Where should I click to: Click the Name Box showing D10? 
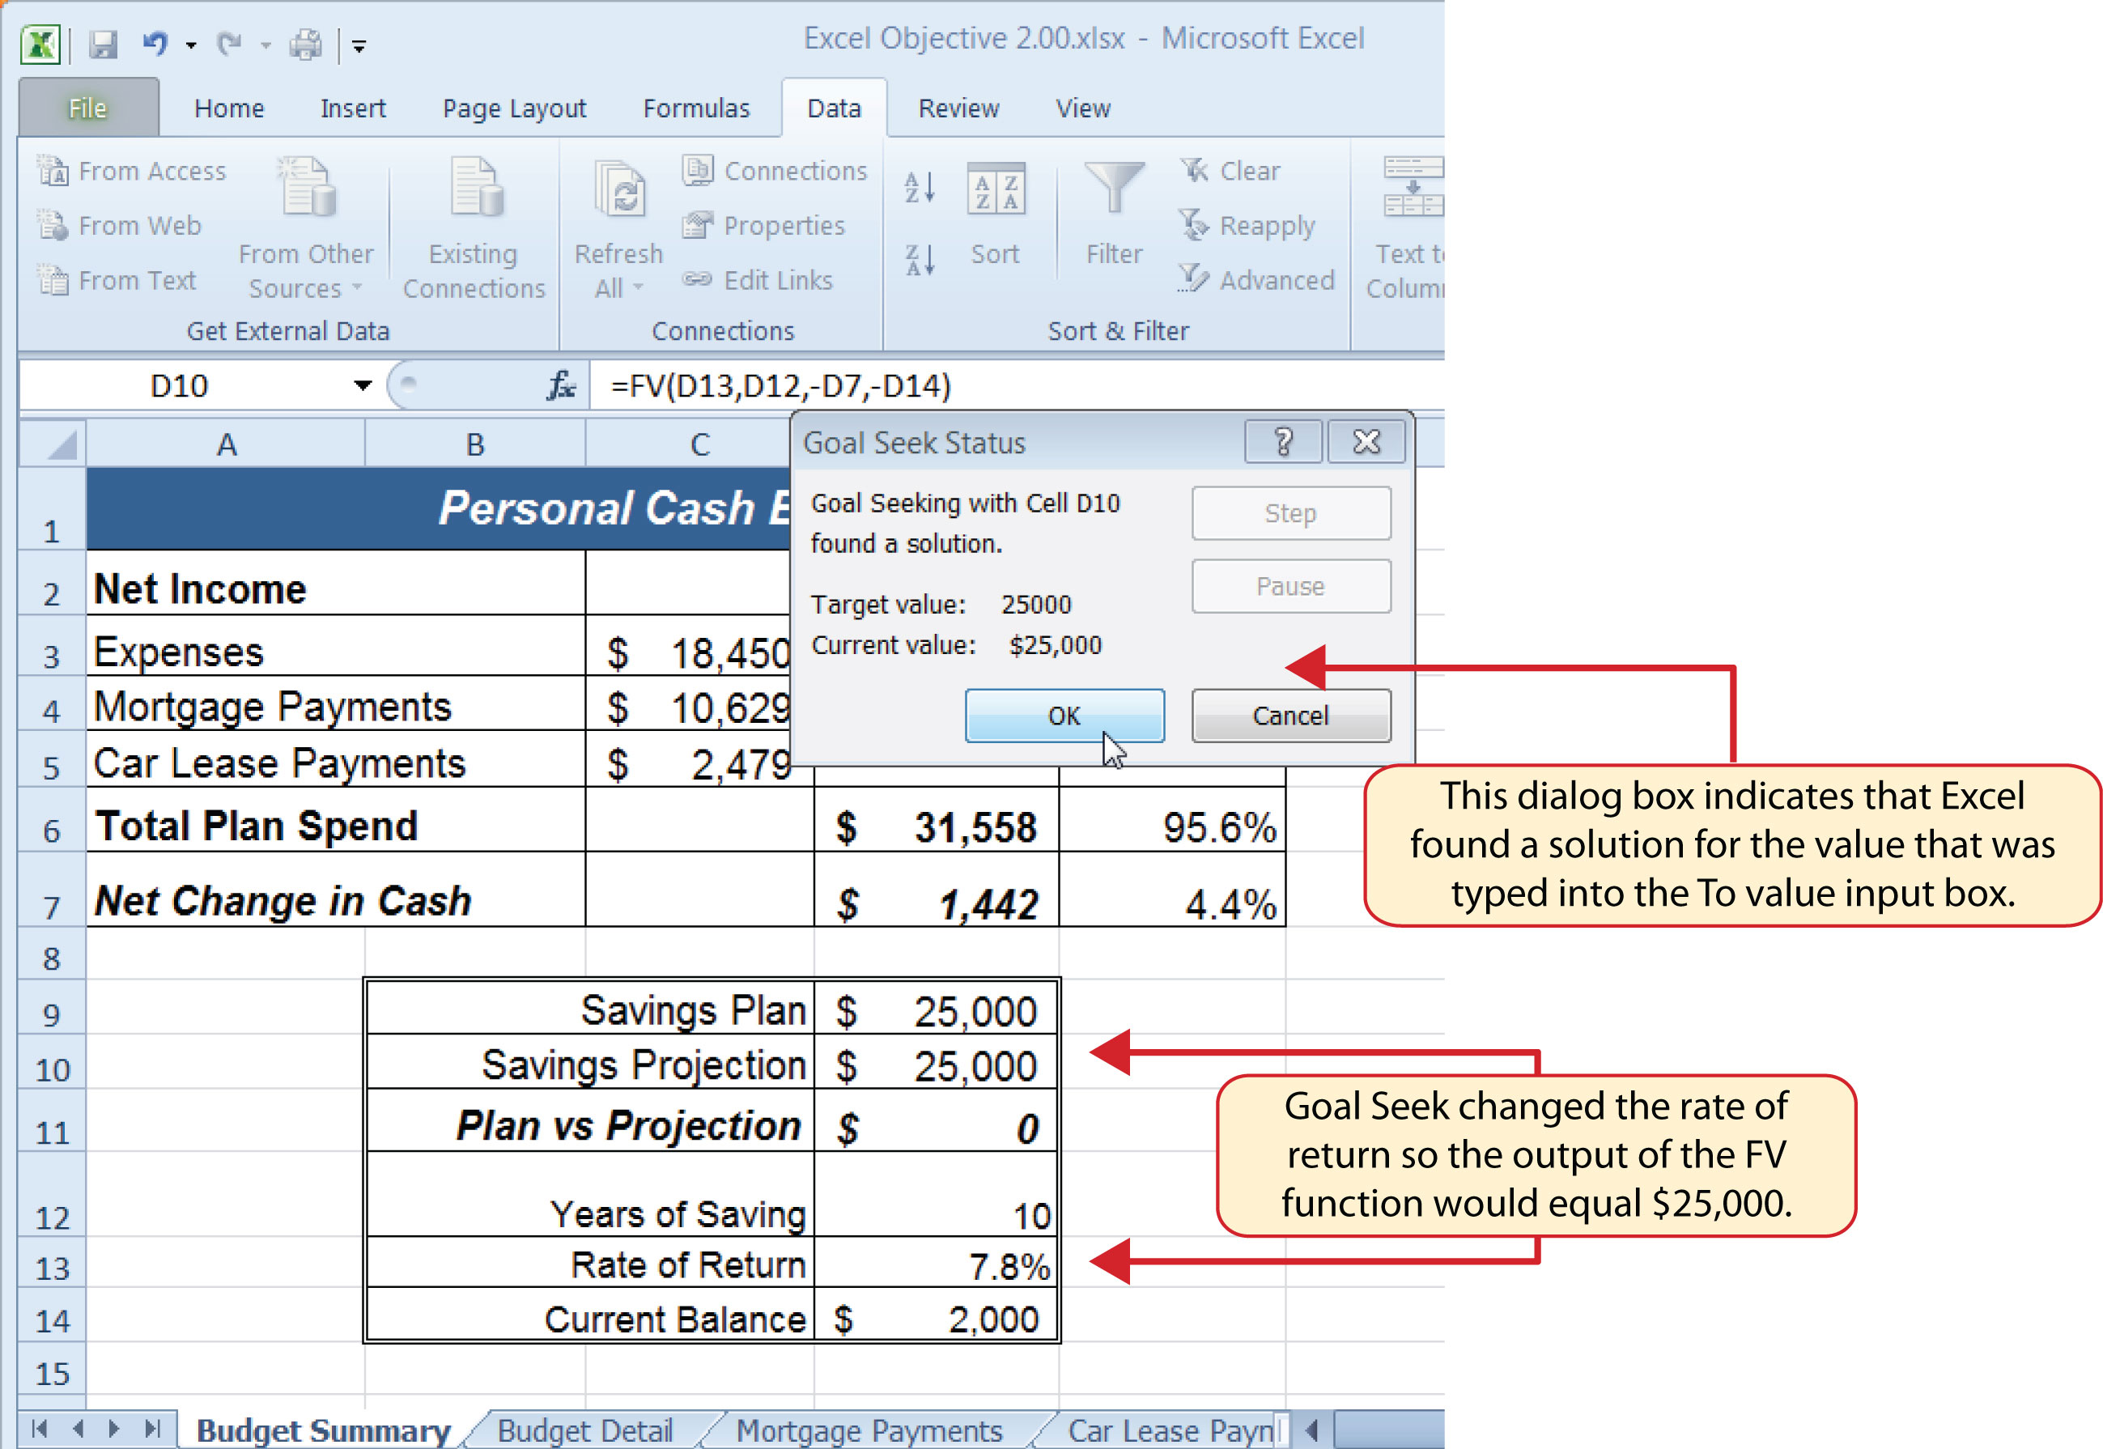tap(180, 386)
